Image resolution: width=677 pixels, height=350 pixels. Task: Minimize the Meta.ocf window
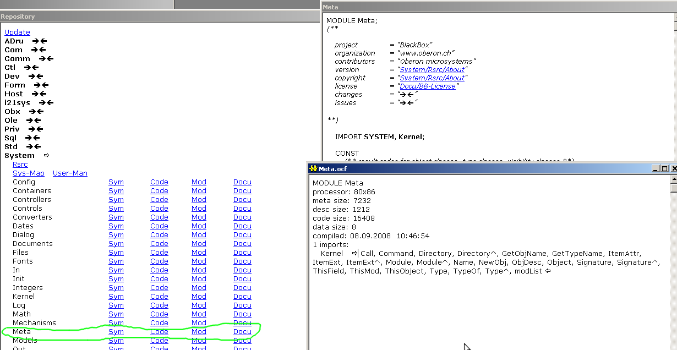point(655,169)
